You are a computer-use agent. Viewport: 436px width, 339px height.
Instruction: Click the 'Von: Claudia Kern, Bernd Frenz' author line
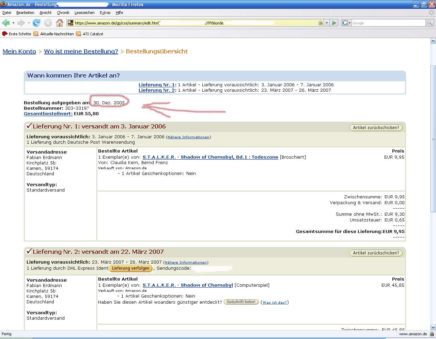point(133,163)
